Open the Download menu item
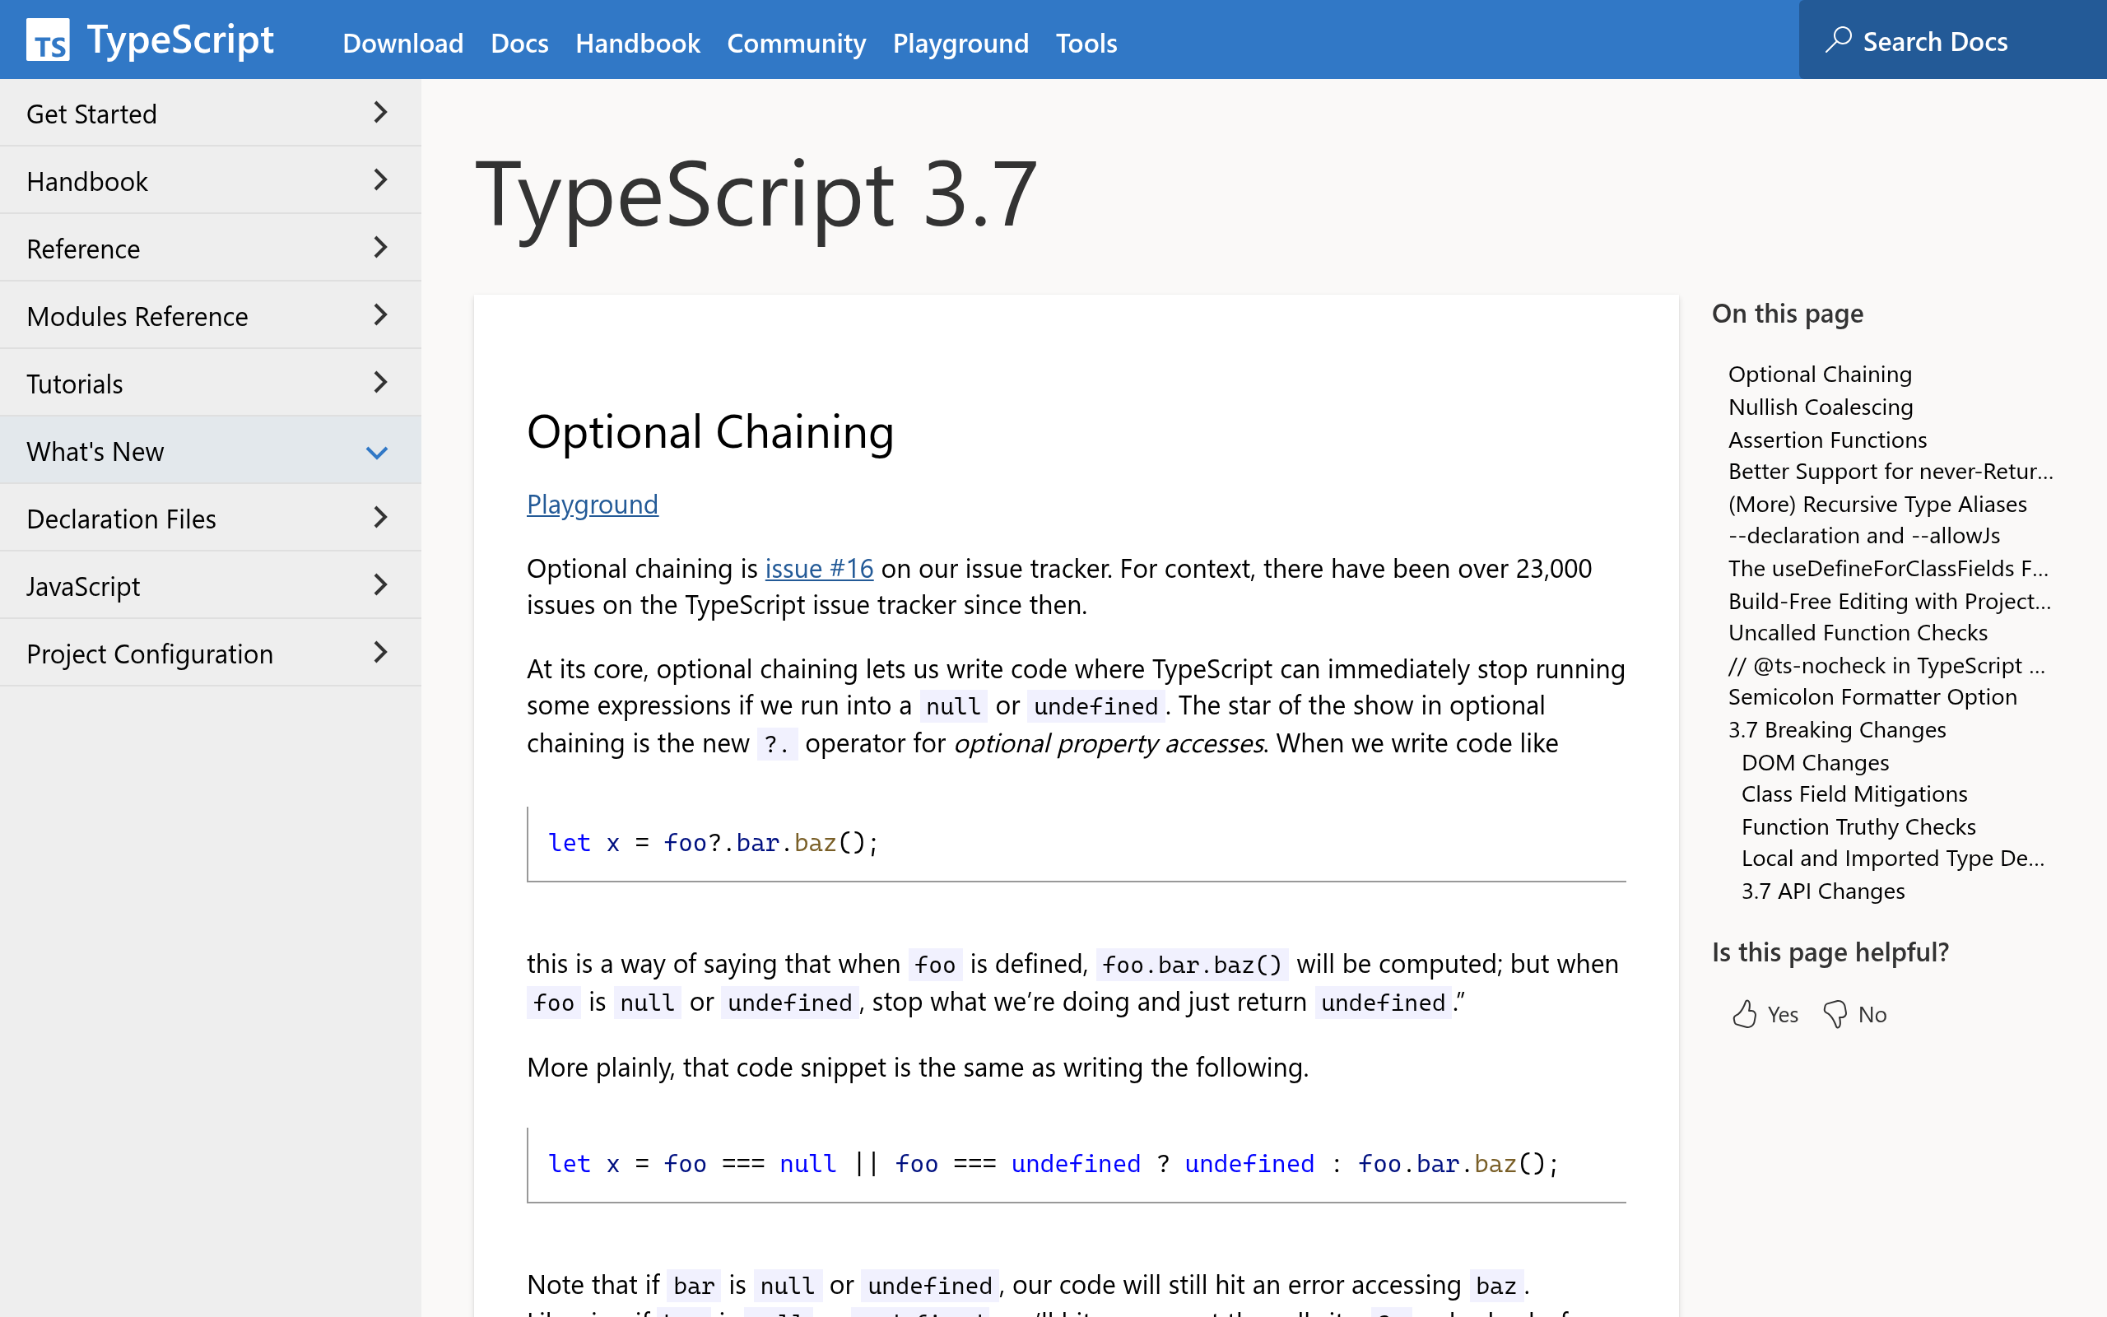 point(403,43)
